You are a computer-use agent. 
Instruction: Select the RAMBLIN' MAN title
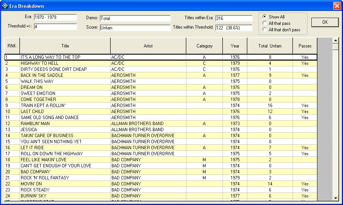(x=35, y=124)
